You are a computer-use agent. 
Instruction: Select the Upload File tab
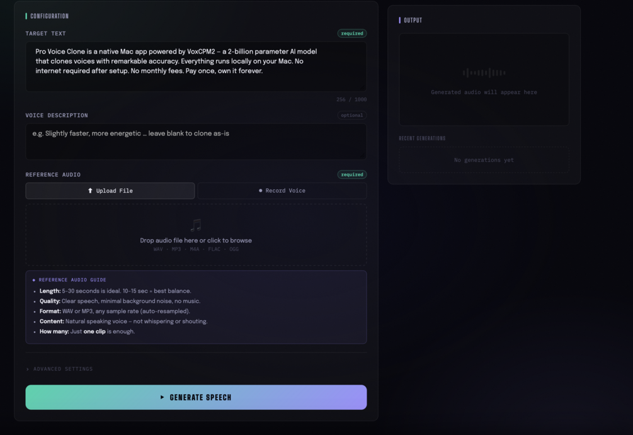coord(110,191)
